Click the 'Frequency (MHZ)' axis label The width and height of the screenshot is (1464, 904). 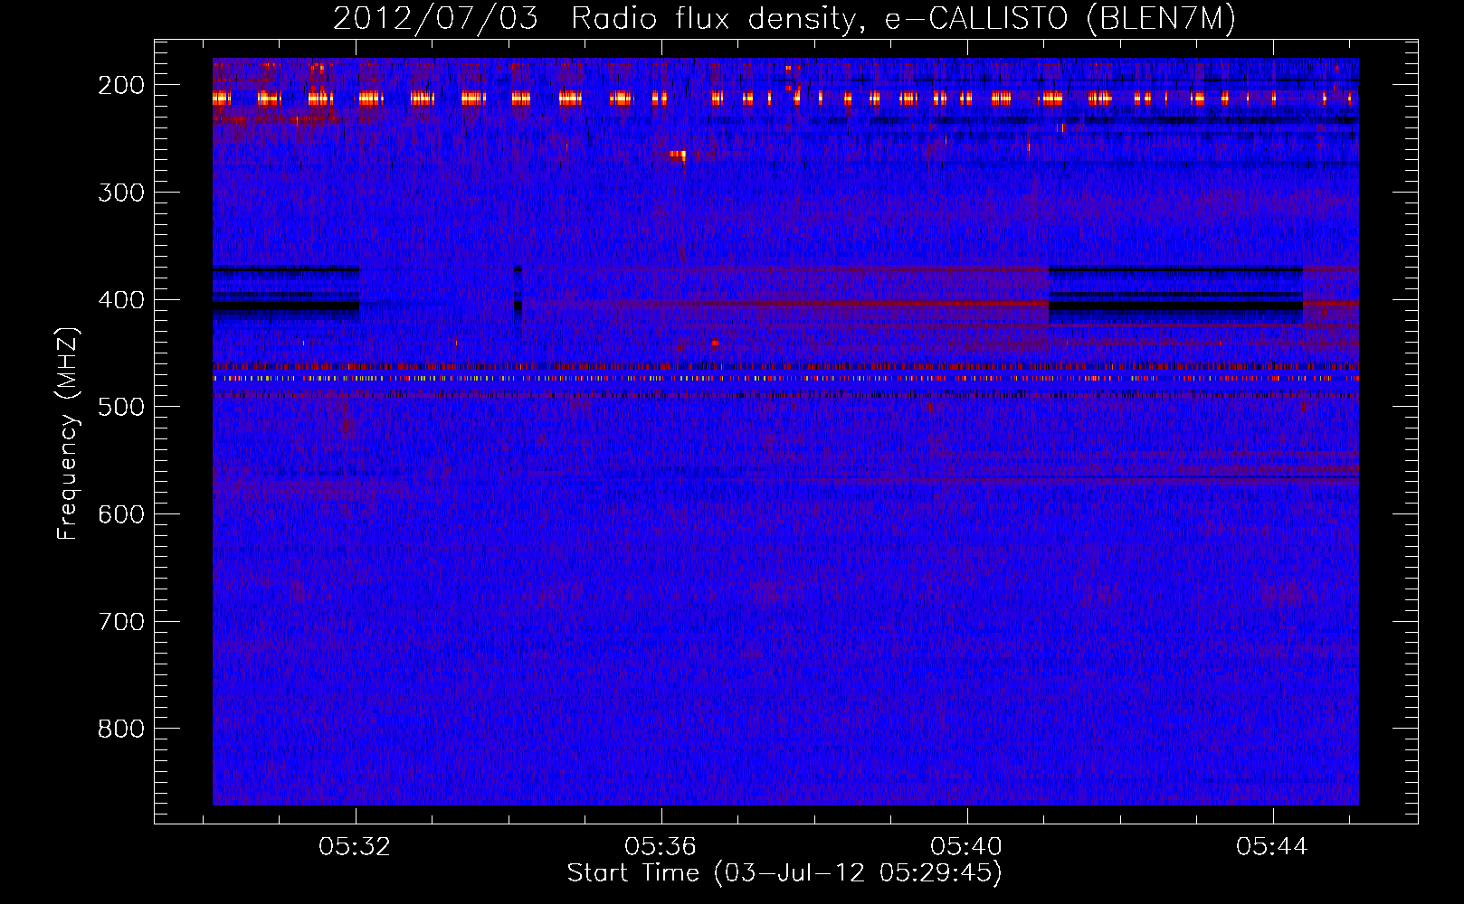coord(68,434)
